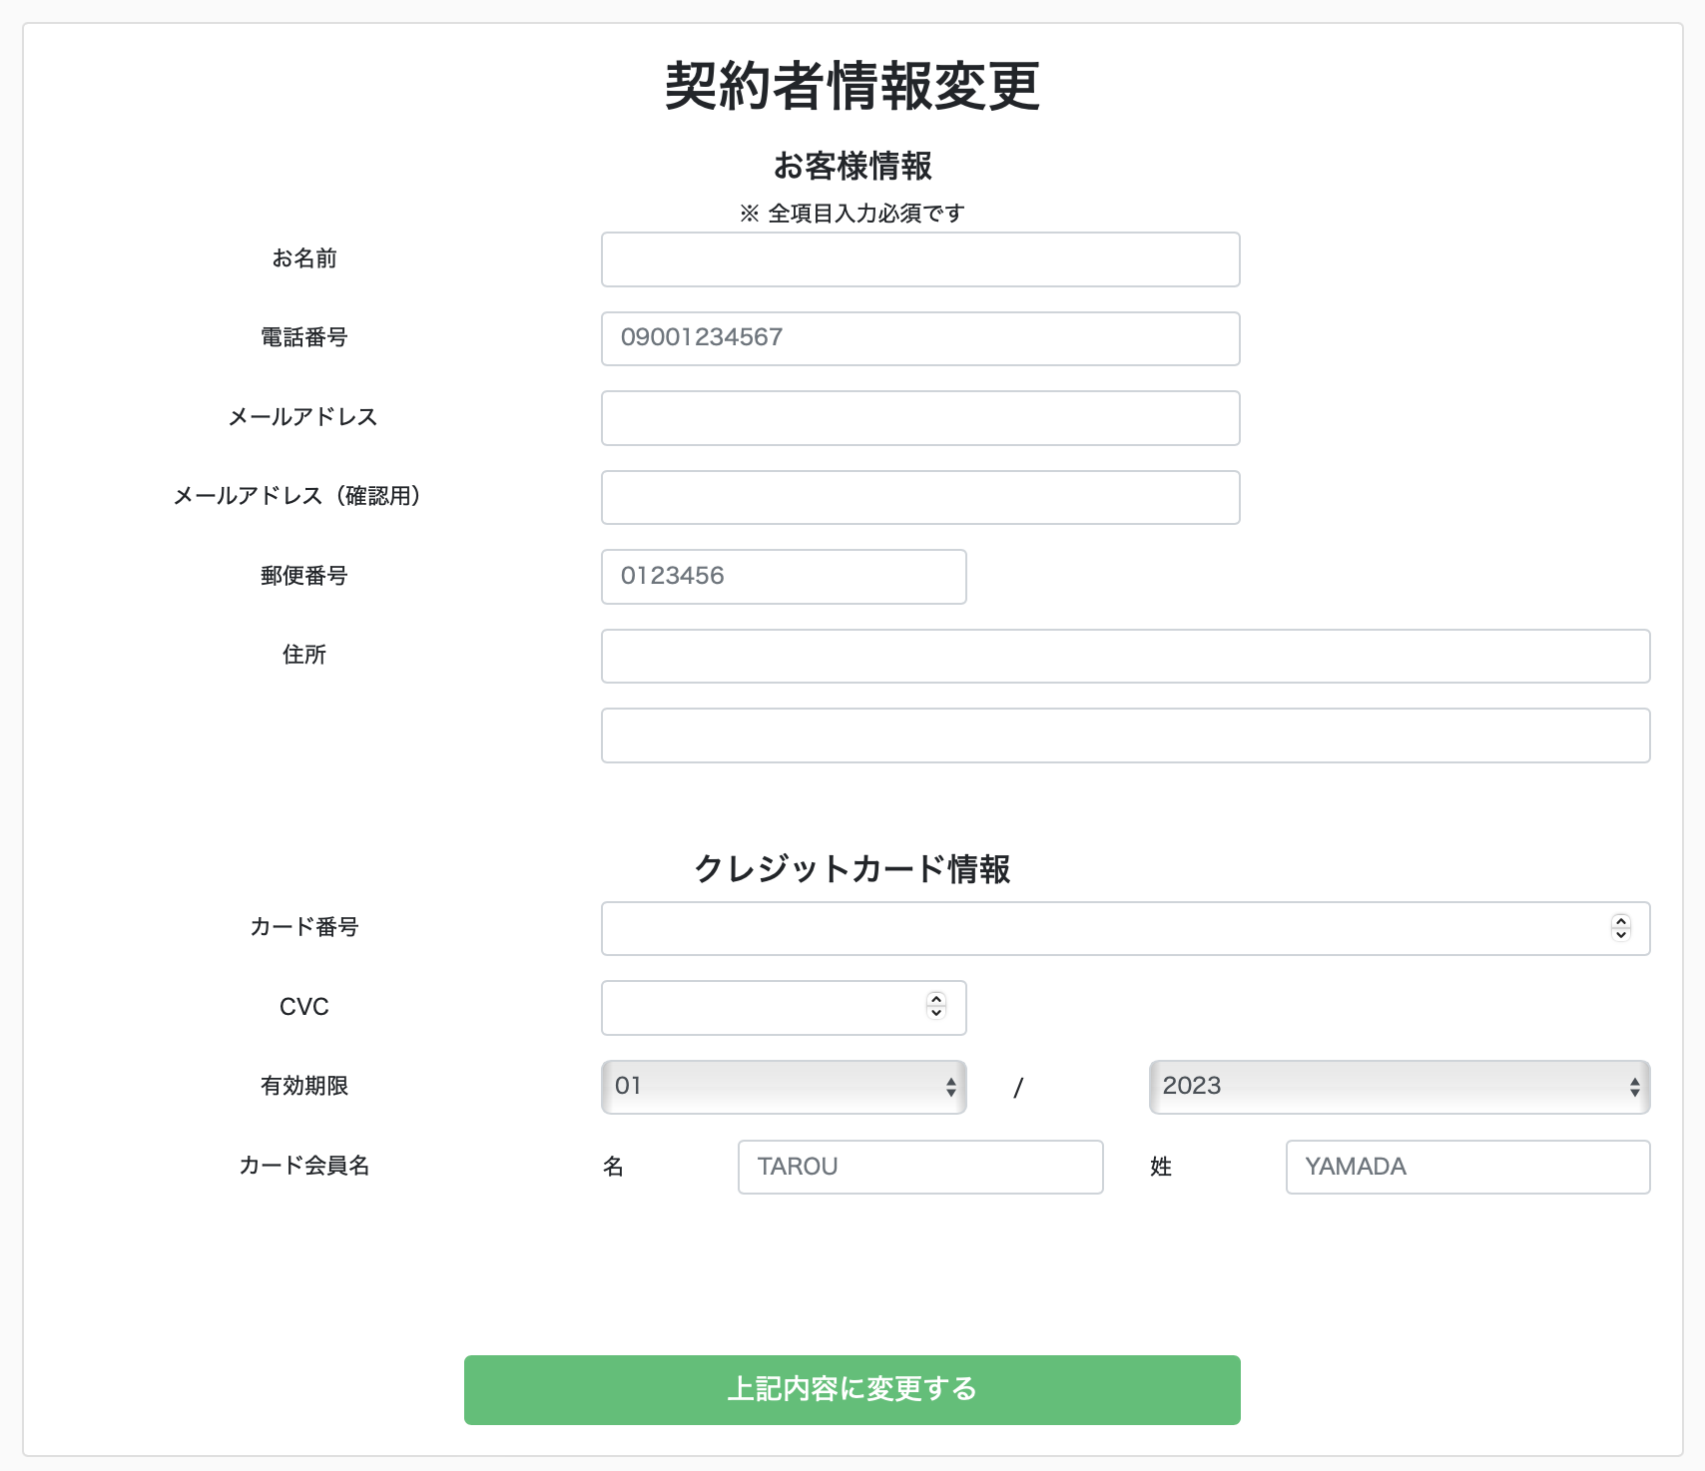Click the お名前 input field
This screenshot has height=1471, width=1705.
[x=919, y=259]
